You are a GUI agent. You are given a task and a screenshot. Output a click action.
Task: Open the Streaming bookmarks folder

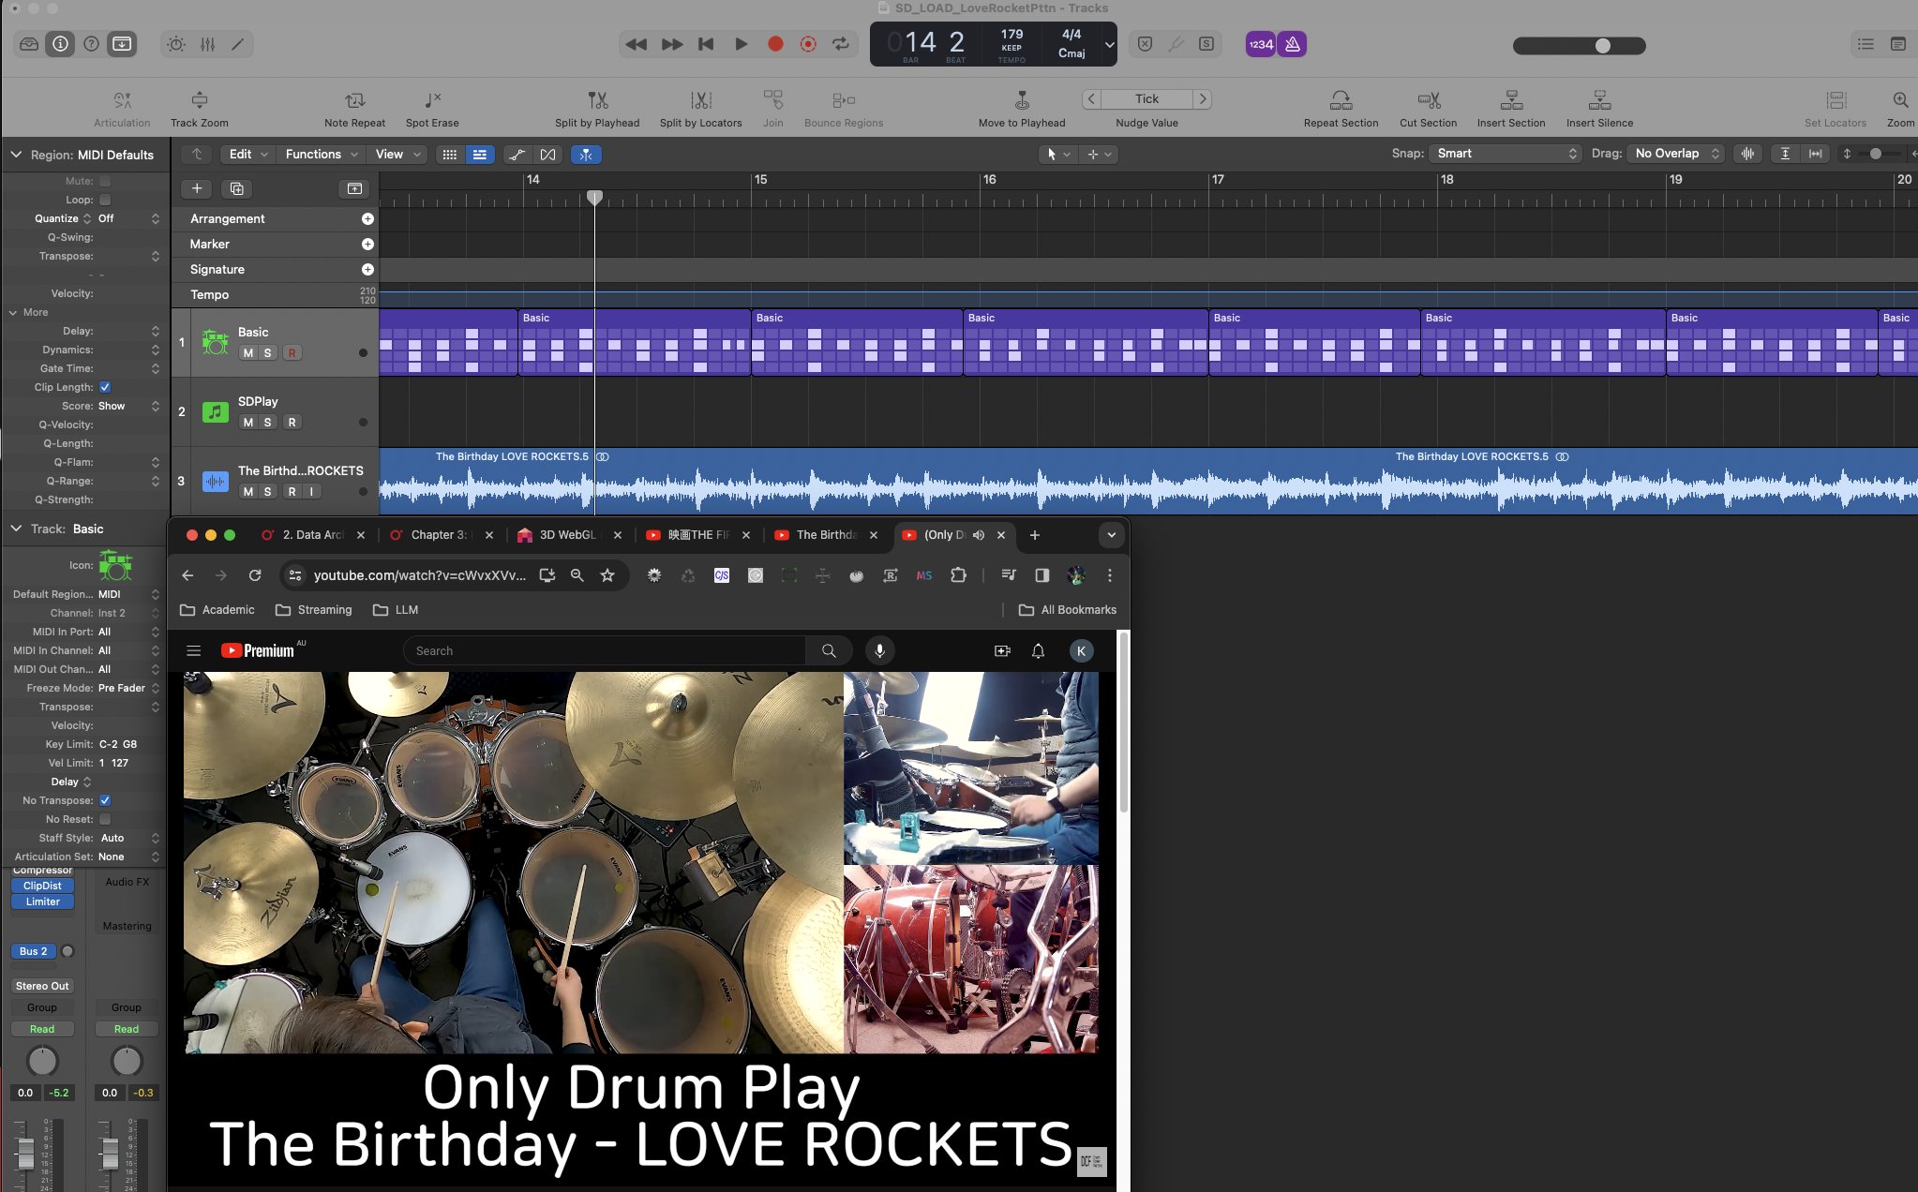coord(314,610)
